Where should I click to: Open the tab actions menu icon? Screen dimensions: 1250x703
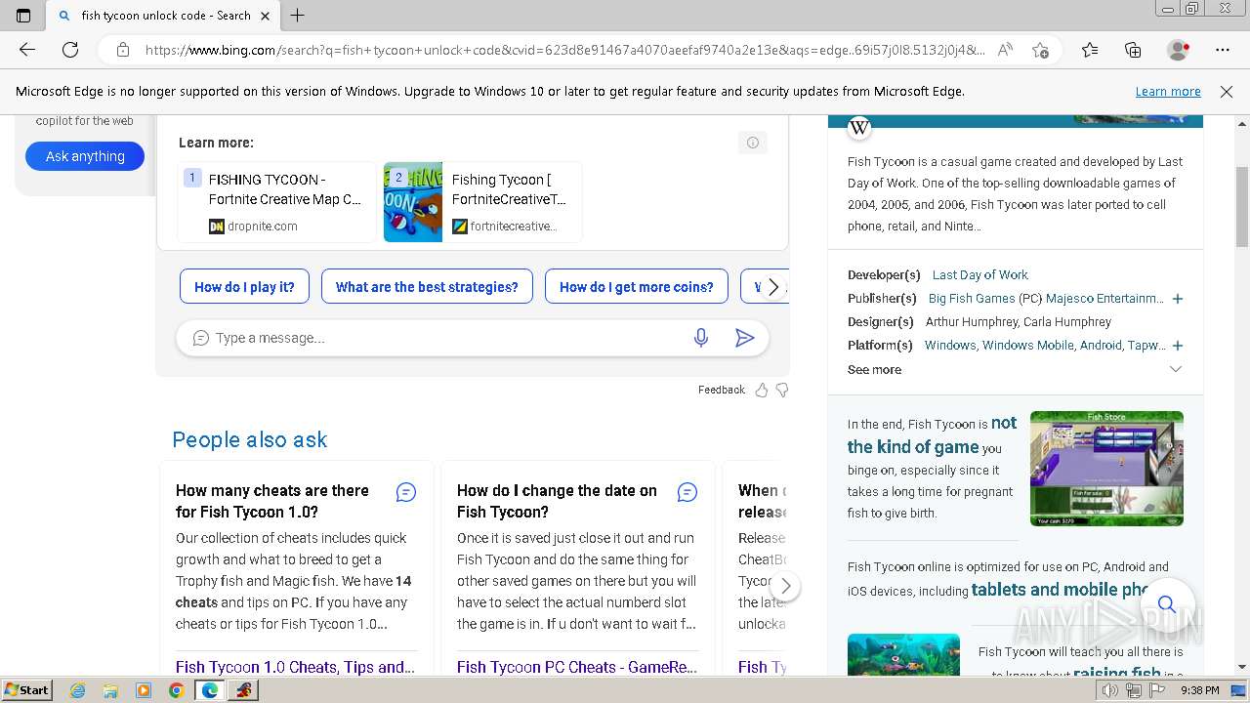coord(23,15)
